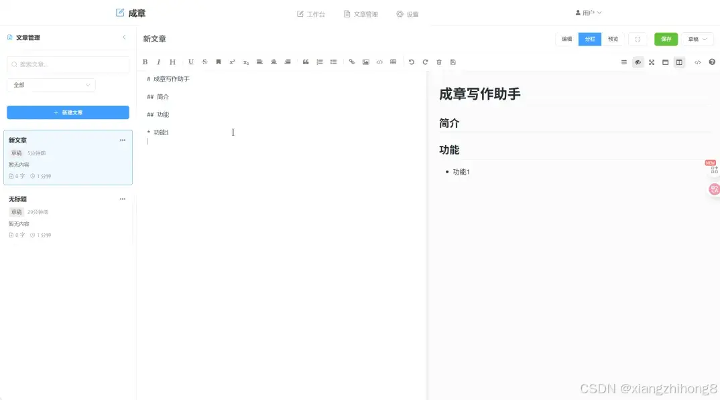Apply subscript formatting

pyautogui.click(x=246, y=62)
